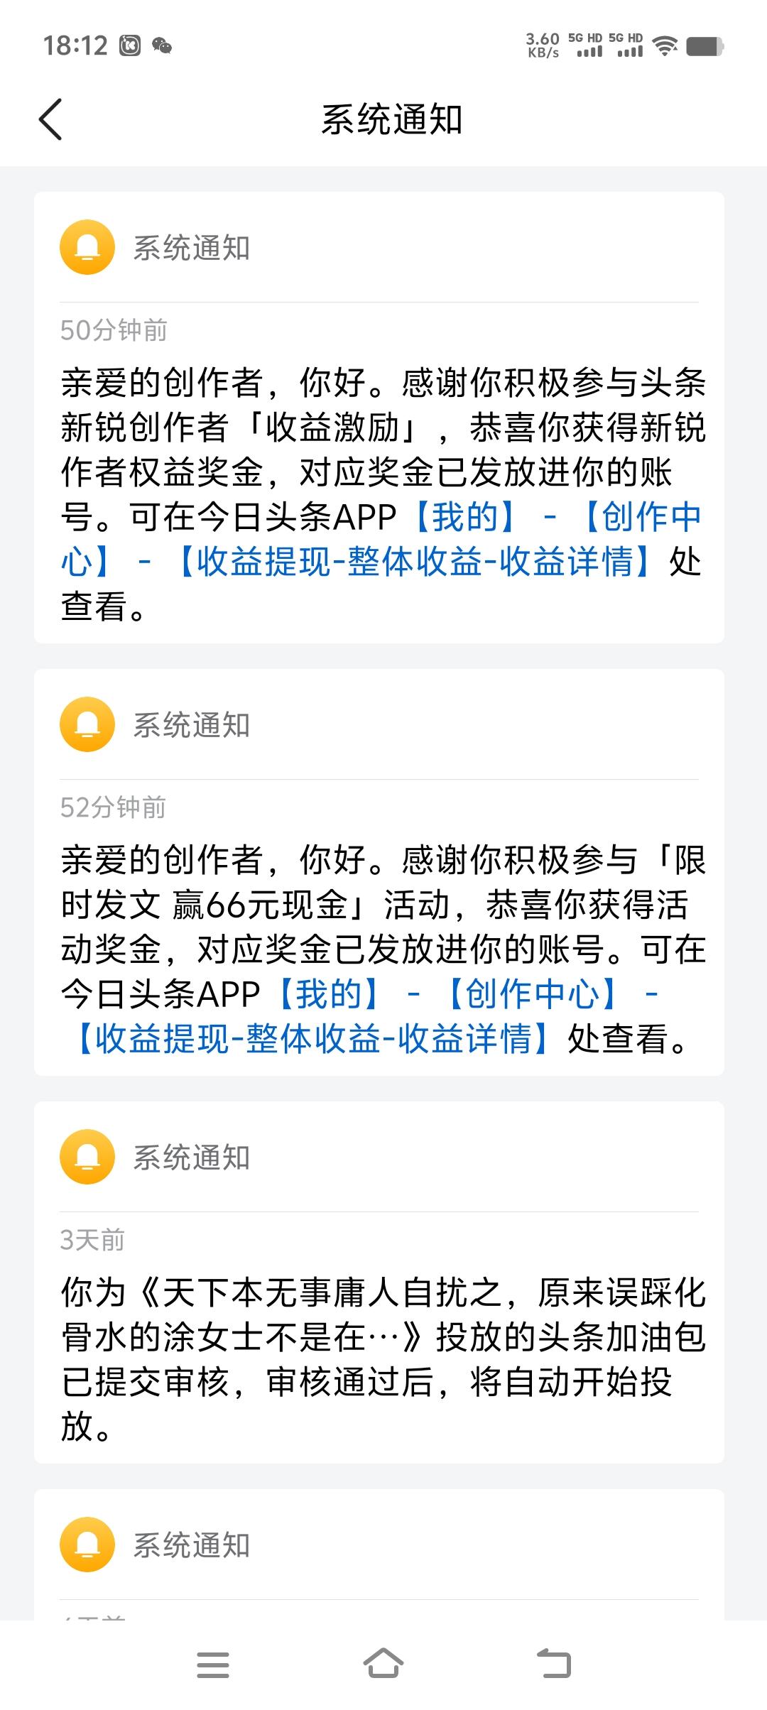Open the 收益激励 reward notification card
Screen dimensions: 767x1710
point(379,418)
